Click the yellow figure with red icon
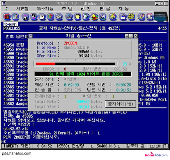170x160 pixels. point(94,17)
